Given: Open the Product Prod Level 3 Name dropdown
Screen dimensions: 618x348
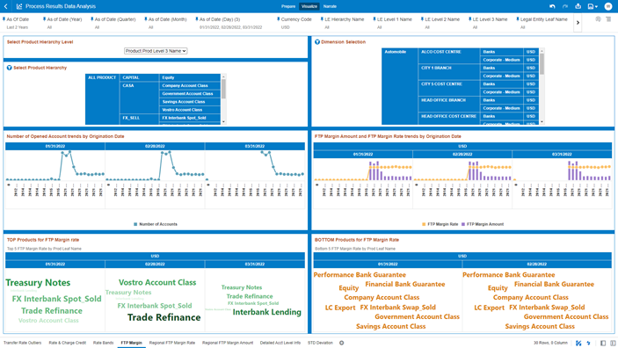Looking at the screenshot, I should coord(156,51).
